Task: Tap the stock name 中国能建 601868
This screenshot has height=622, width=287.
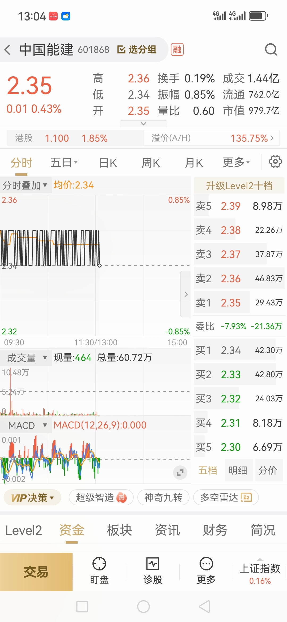Action: 64,50
